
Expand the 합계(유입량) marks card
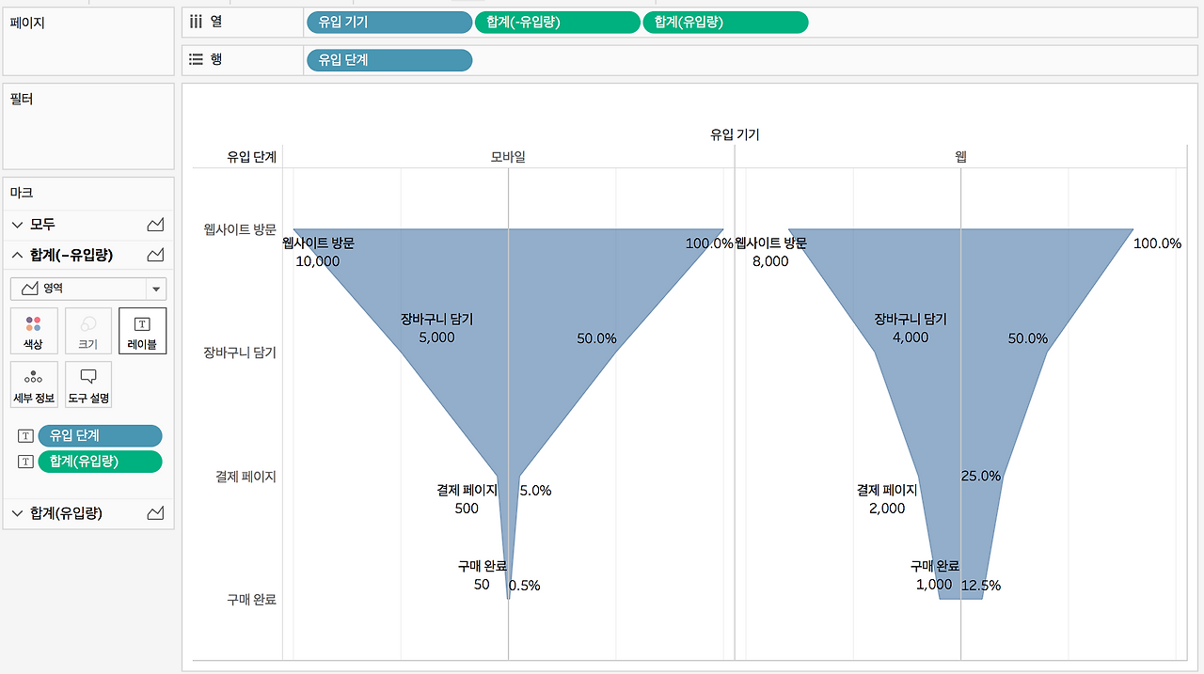16,513
